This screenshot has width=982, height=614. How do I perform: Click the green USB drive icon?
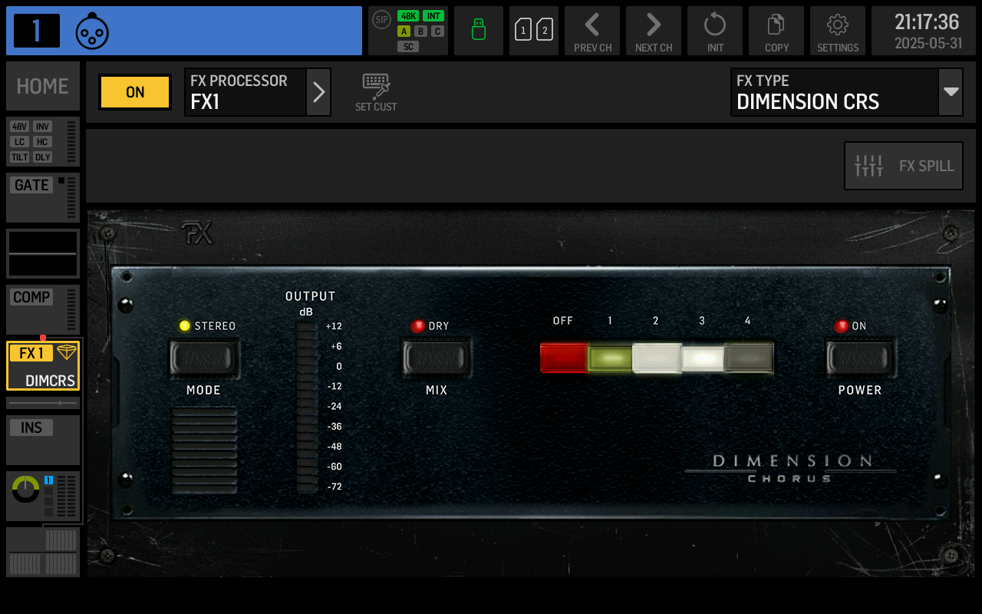tap(479, 31)
